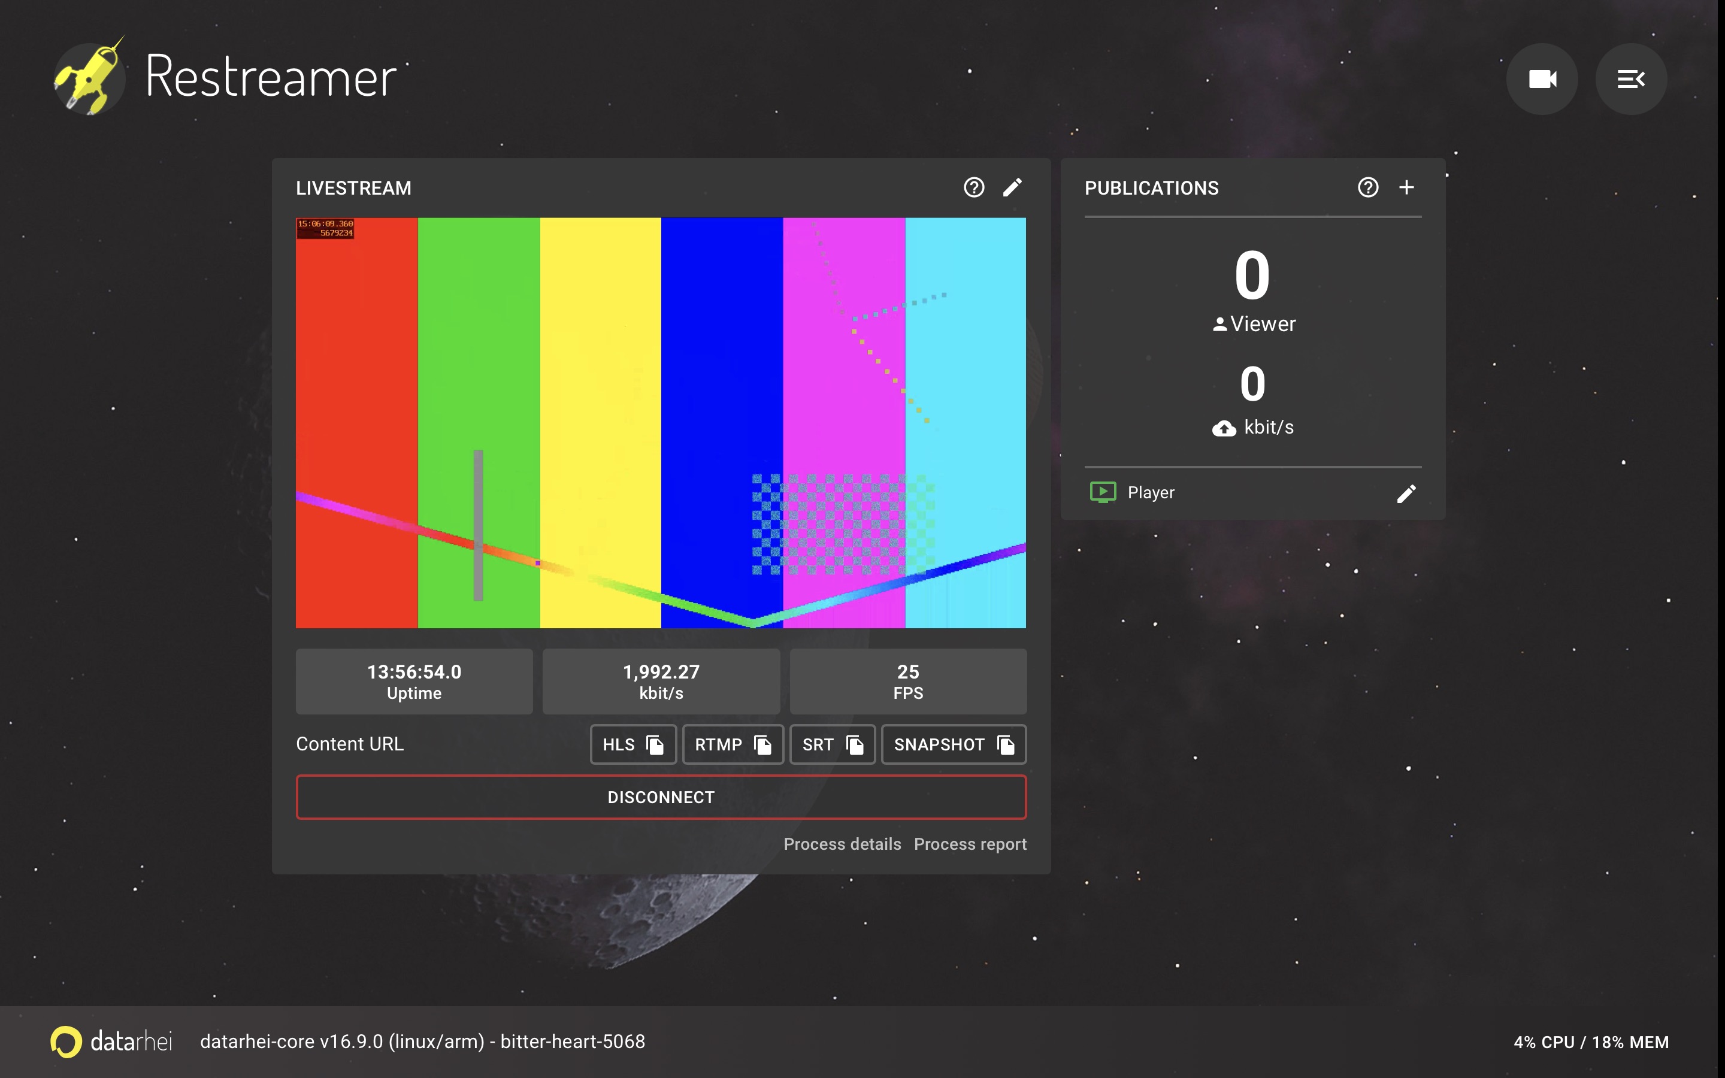
Task: Click the livestream video preview
Action: 661,423
